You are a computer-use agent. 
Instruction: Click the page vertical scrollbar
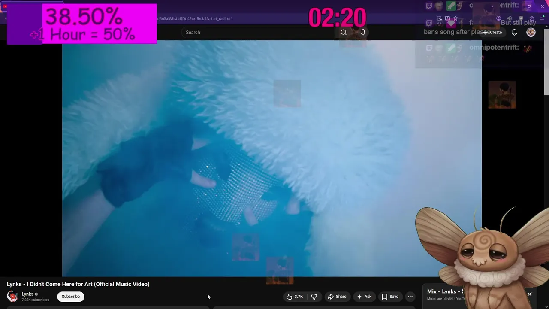[x=546, y=63]
